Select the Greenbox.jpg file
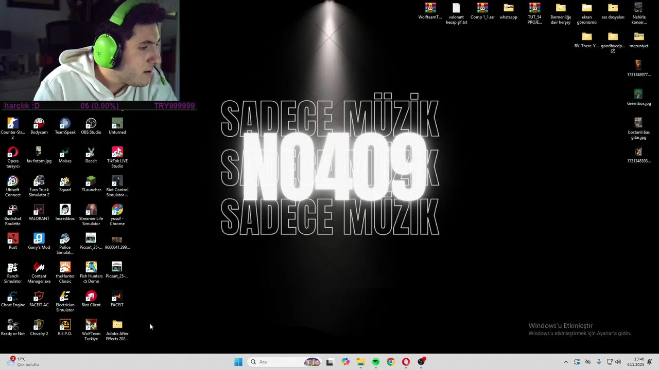This screenshot has width=659, height=370. pyautogui.click(x=639, y=98)
